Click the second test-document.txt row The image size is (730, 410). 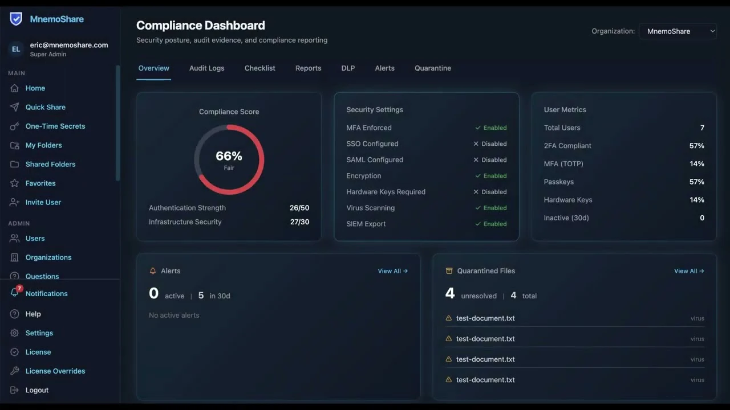click(575, 339)
